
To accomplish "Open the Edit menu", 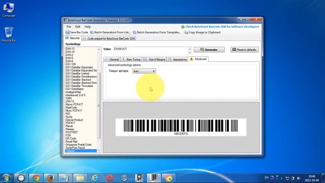I will click(x=78, y=27).
